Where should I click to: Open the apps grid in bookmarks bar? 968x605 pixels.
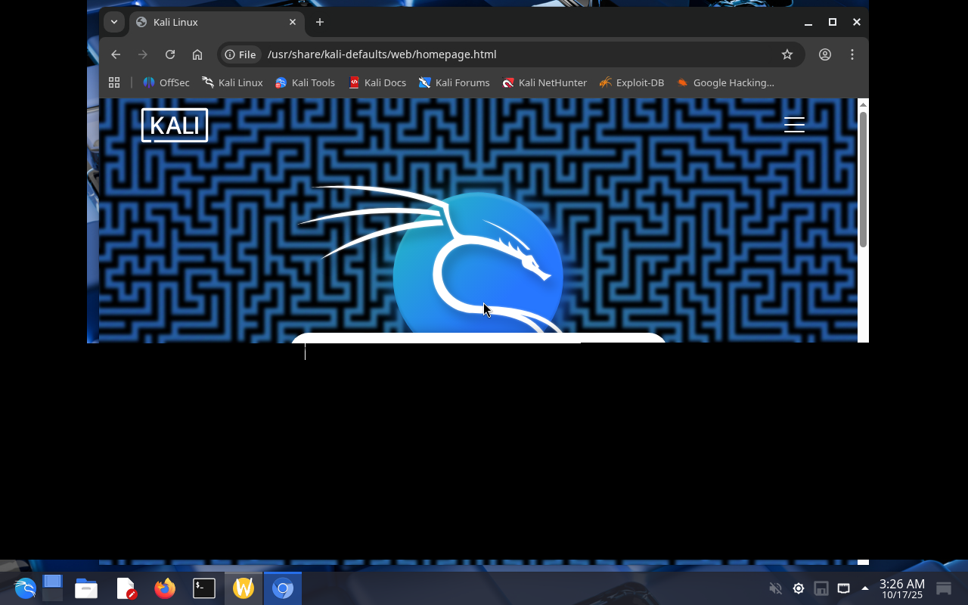pyautogui.click(x=114, y=82)
